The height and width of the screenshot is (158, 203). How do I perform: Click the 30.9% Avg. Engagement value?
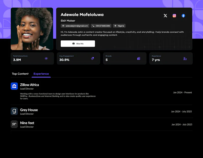64,60
